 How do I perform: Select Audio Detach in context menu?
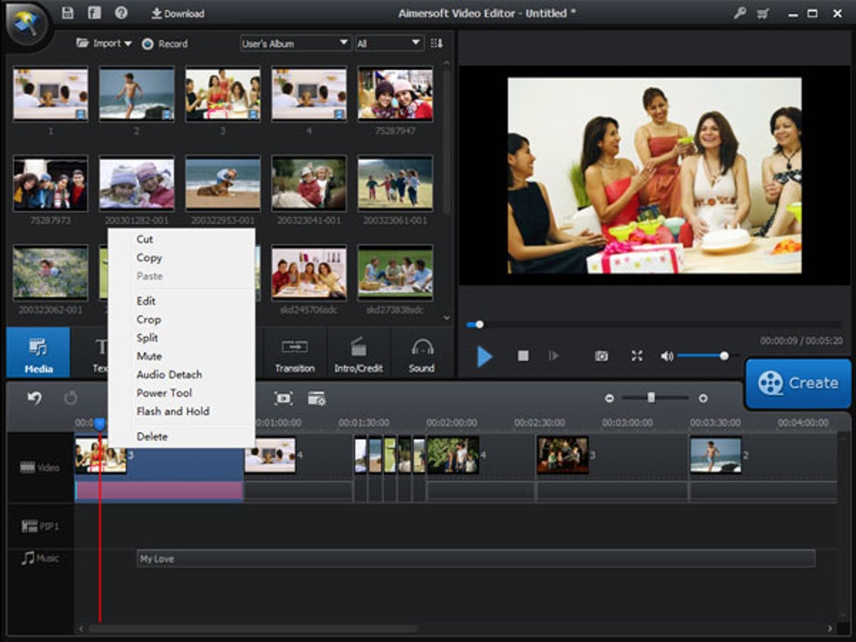pyautogui.click(x=169, y=374)
